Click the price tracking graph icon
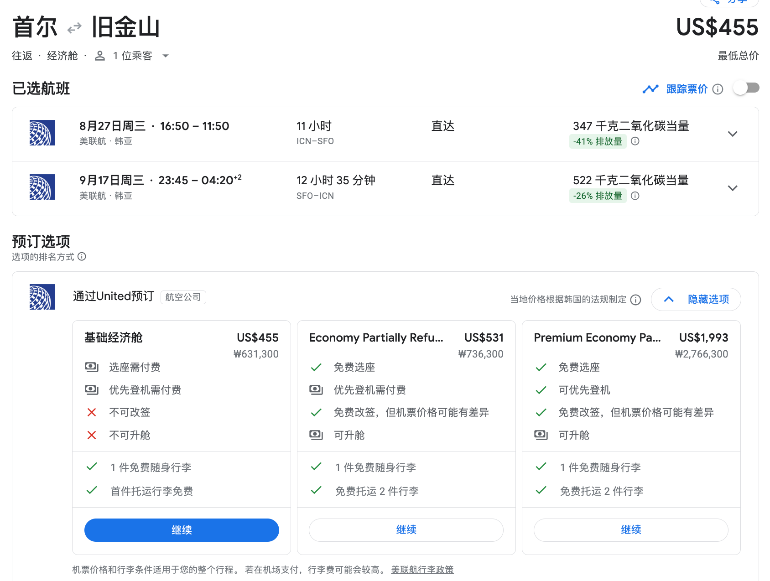This screenshot has width=770, height=581. (650, 89)
